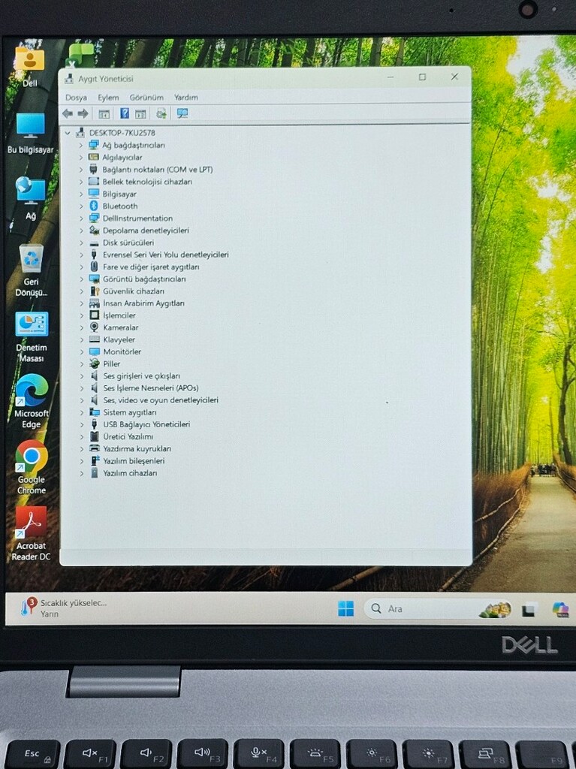
Task: Open the Windows Start button
Action: click(x=346, y=608)
